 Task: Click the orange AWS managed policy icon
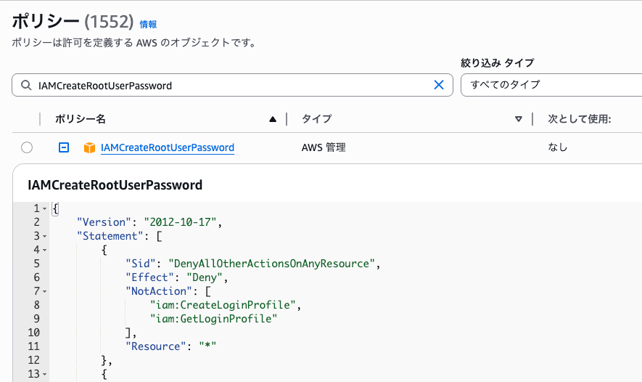coord(89,148)
